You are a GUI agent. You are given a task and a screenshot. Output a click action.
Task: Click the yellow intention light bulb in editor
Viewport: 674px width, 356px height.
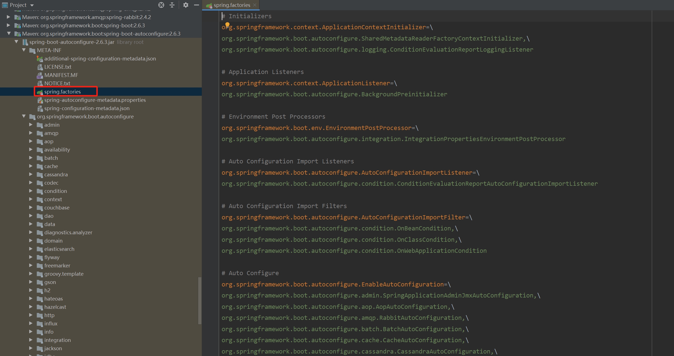(x=227, y=25)
